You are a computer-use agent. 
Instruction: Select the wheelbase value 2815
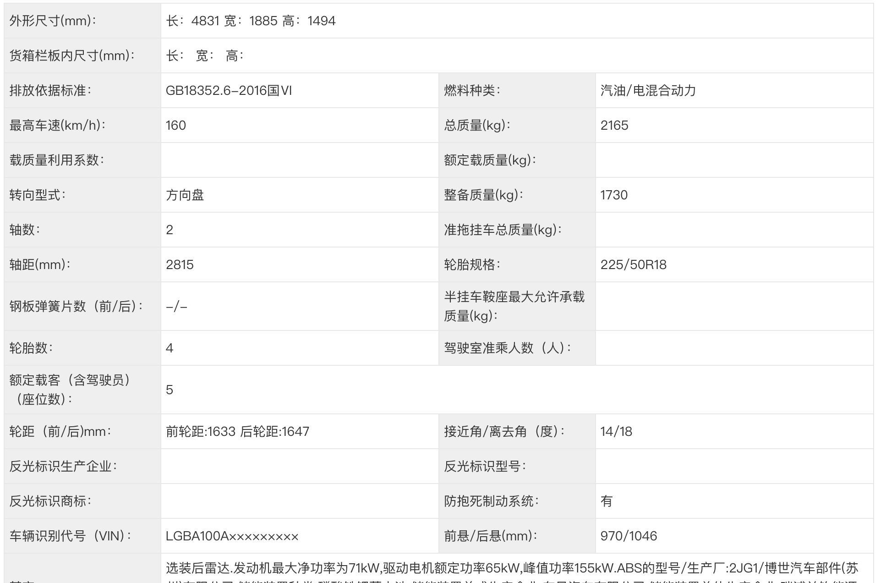coord(180,265)
